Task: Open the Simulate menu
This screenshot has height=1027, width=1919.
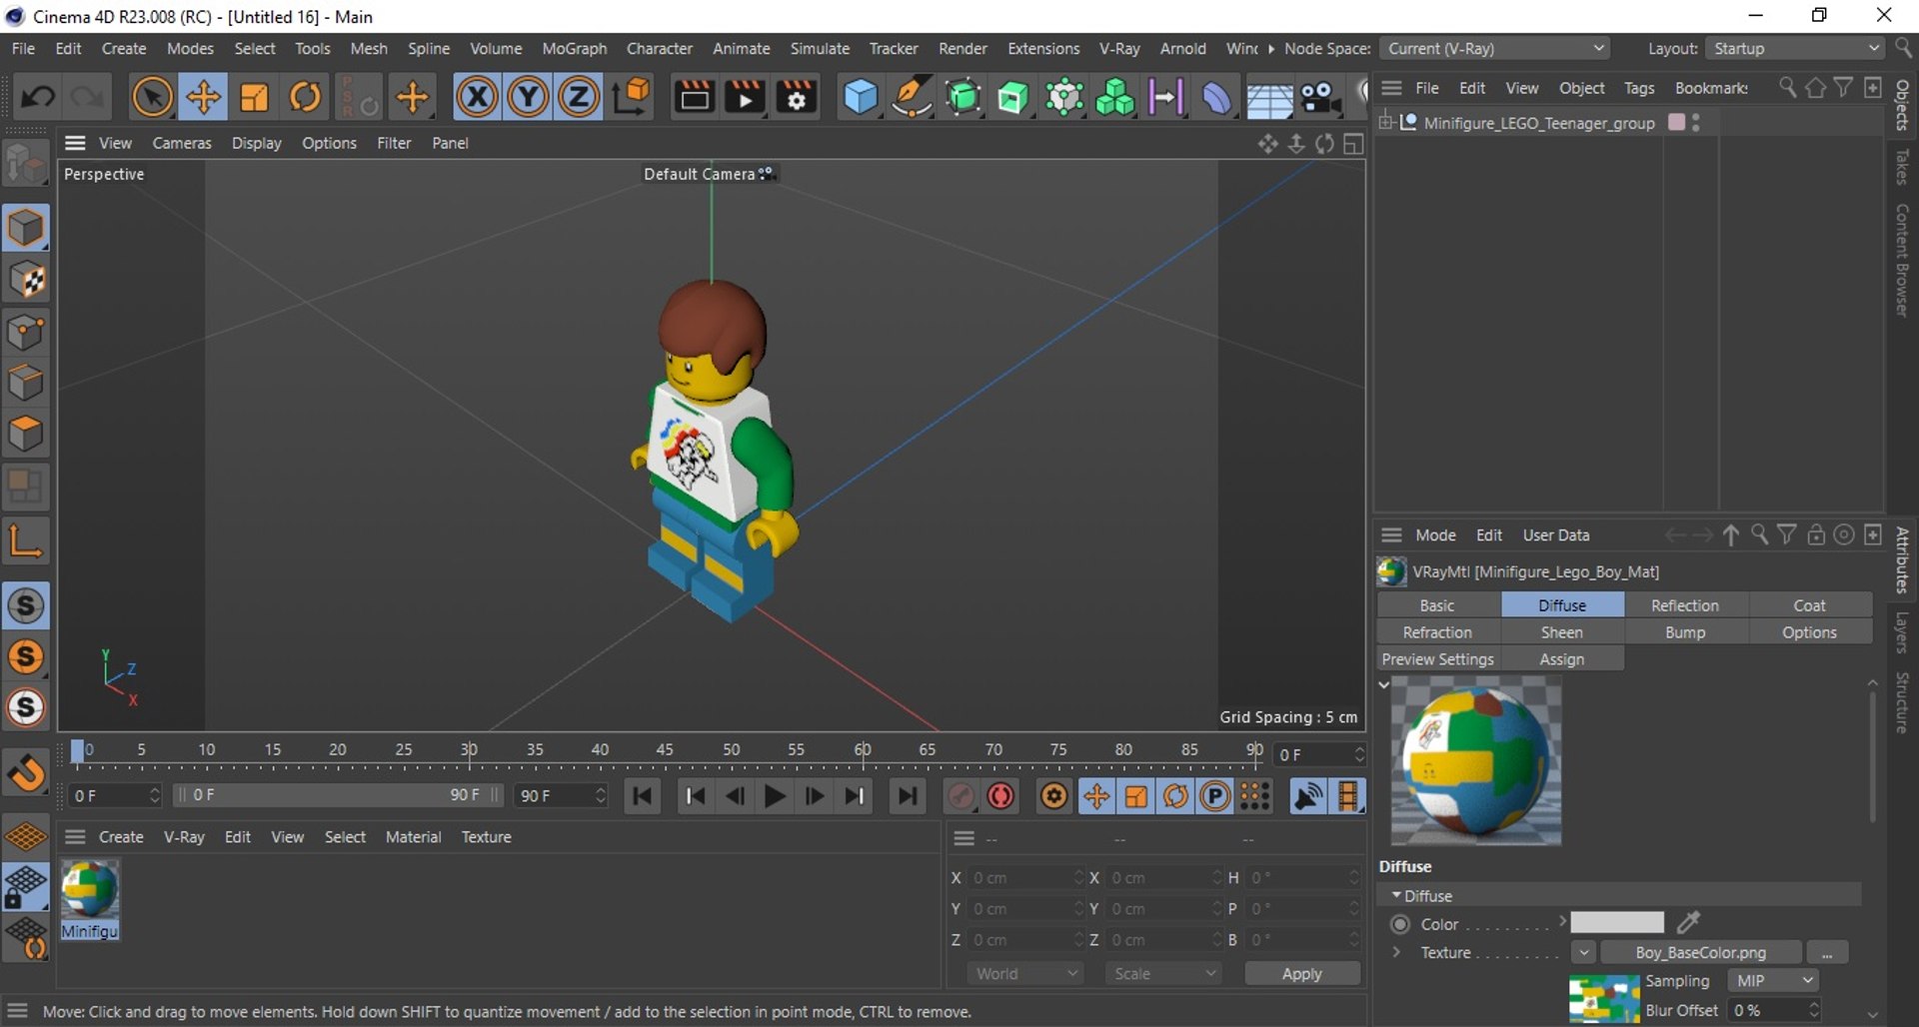Action: pyautogui.click(x=820, y=48)
